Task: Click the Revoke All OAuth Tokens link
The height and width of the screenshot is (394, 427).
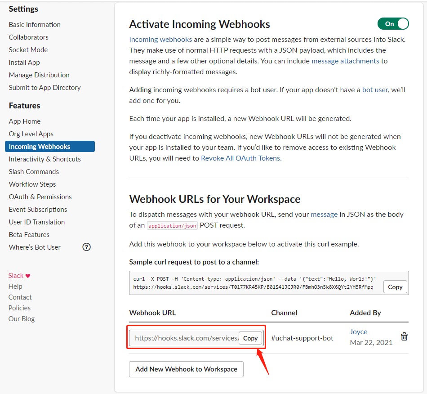Action: (x=240, y=158)
